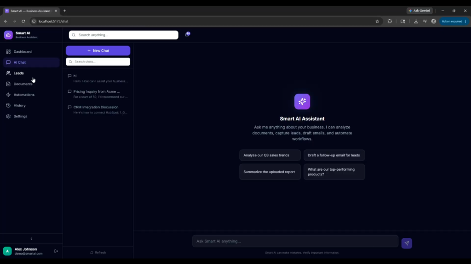Click the logout icon beside Alex Johnson
The width and height of the screenshot is (471, 264).
pyautogui.click(x=56, y=251)
